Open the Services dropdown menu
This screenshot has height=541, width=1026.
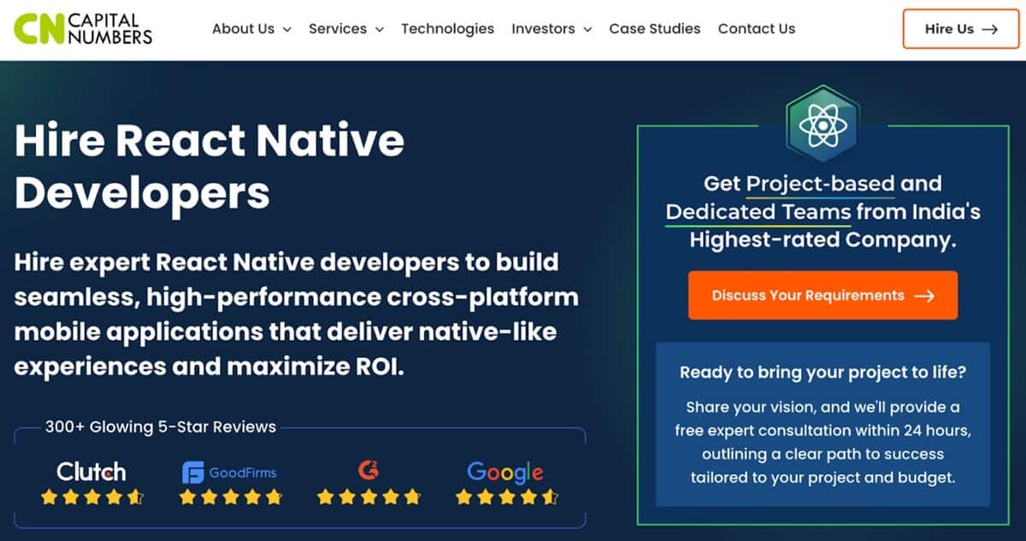pyautogui.click(x=345, y=28)
